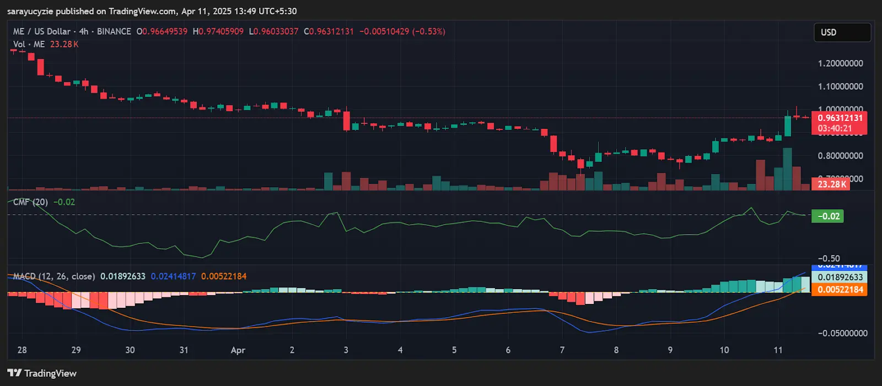
Task: Click the USD currency selector button
Action: 842,32
